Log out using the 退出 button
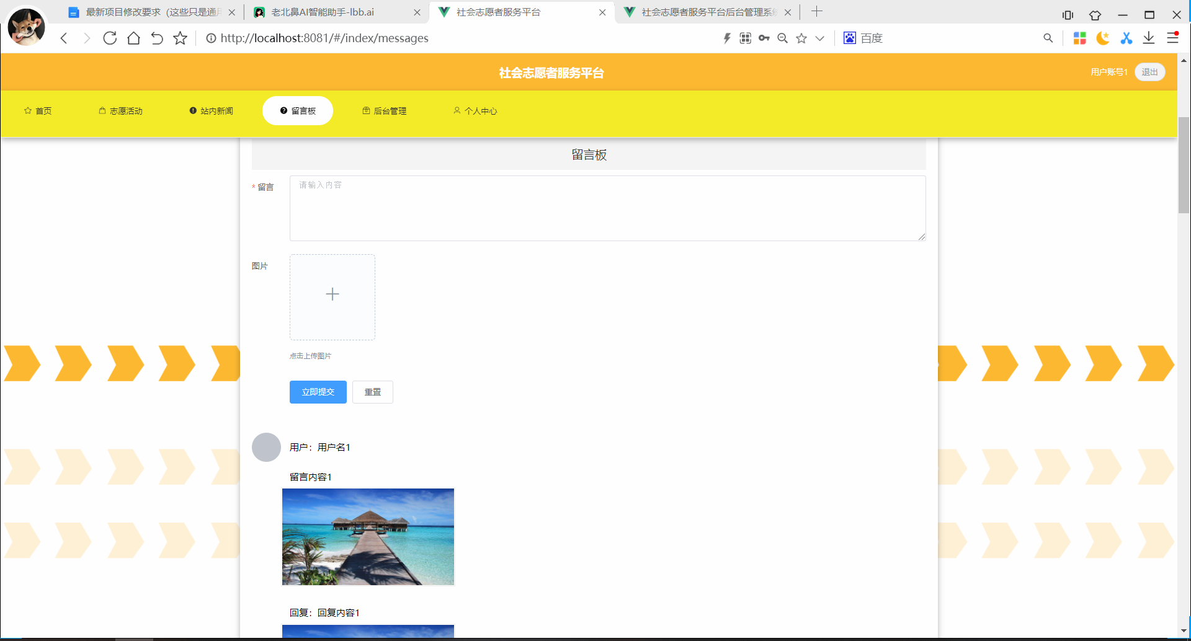This screenshot has width=1191, height=641. pyautogui.click(x=1149, y=72)
